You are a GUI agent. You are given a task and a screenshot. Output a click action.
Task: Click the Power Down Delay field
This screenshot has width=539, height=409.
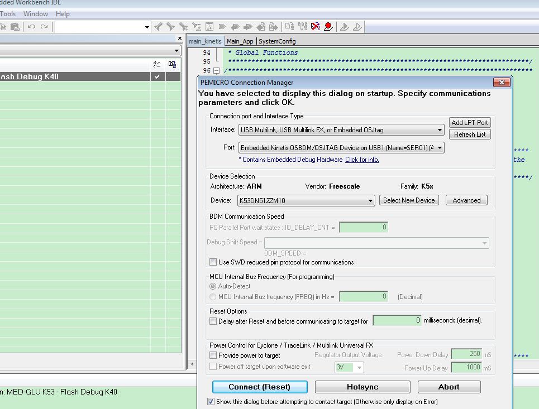coord(466,354)
